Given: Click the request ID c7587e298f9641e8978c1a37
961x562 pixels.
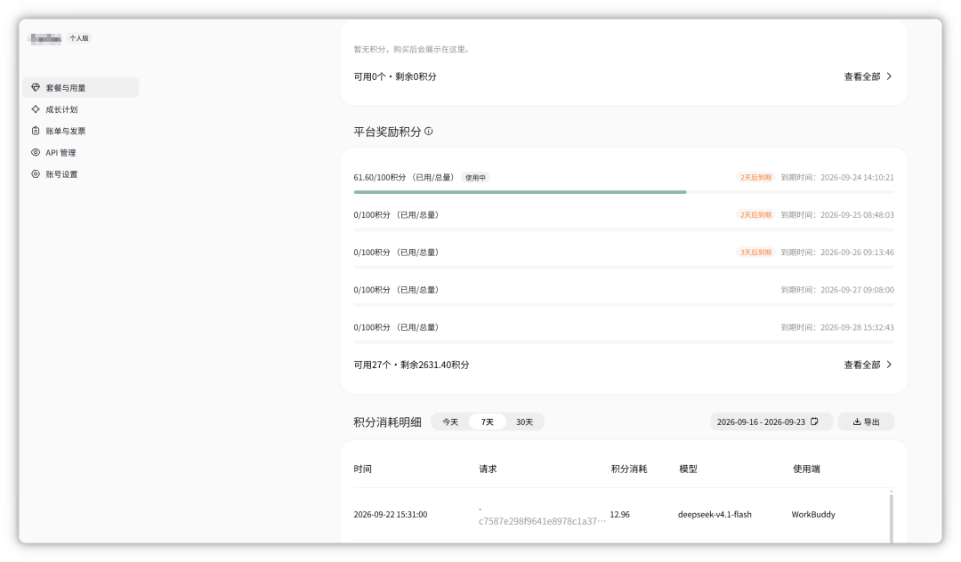Looking at the screenshot, I should click(543, 521).
